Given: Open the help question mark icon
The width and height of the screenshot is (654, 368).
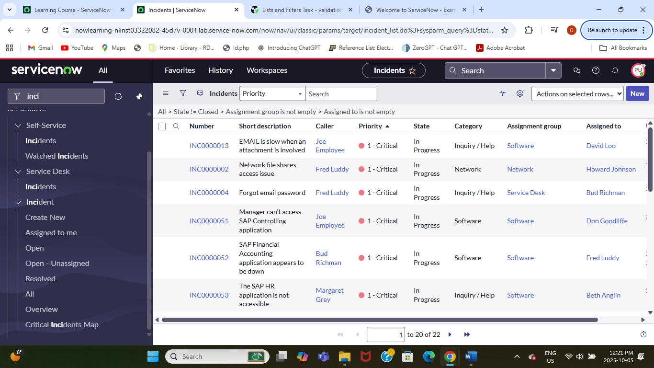Looking at the screenshot, I should [596, 70].
